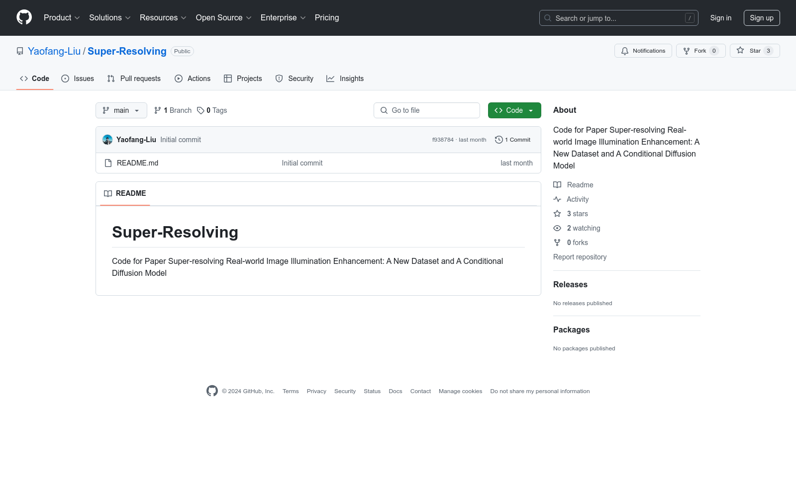Open the Insights tab

345,79
